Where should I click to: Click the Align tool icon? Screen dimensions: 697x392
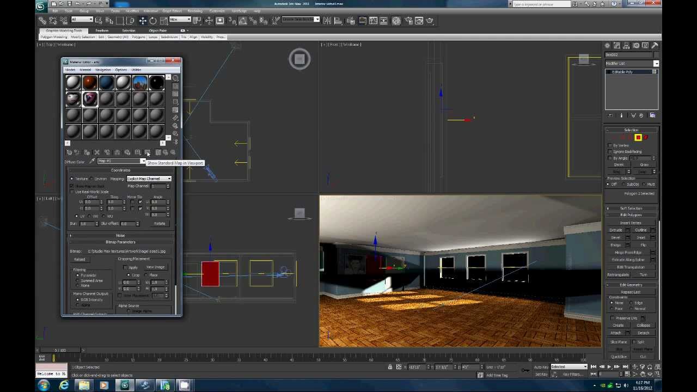[338, 21]
